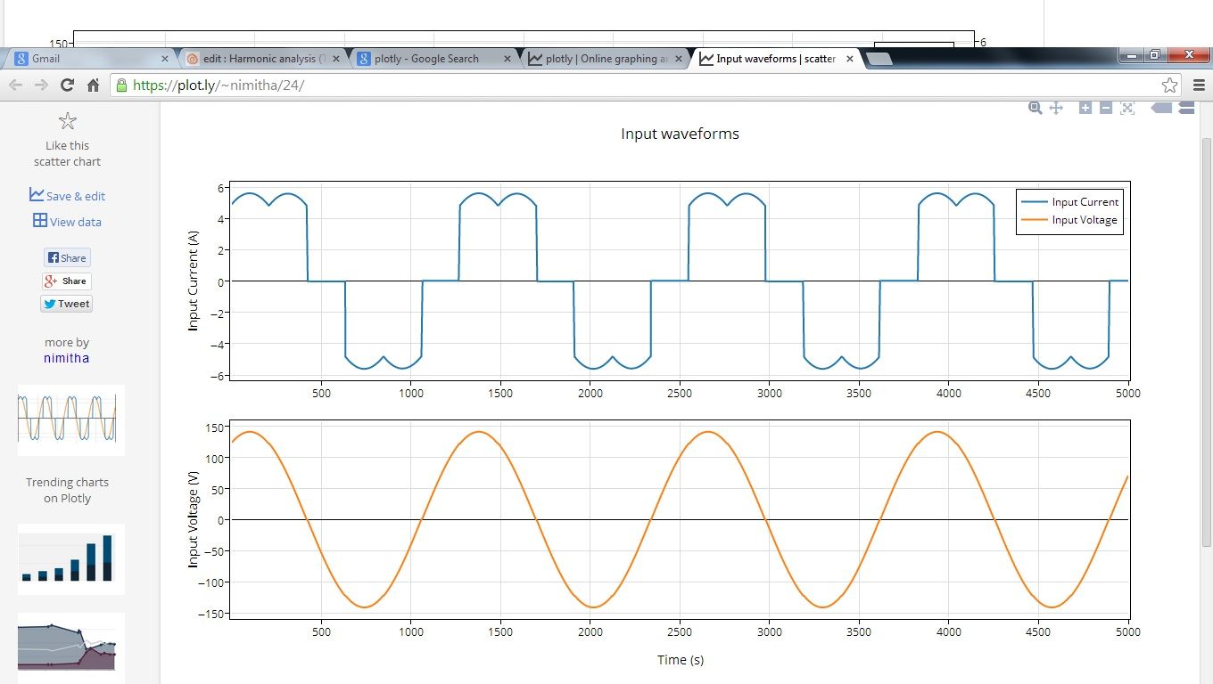Open trending bar chart thumbnail
The width and height of the screenshot is (1213, 684).
71,558
